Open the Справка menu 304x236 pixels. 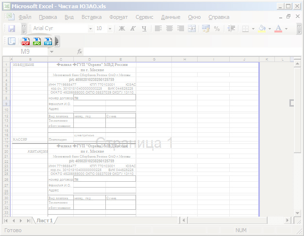coord(219,17)
